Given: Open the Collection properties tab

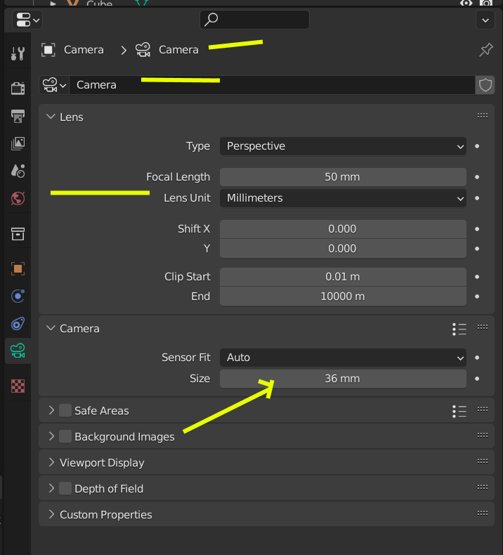Looking at the screenshot, I should (x=18, y=233).
